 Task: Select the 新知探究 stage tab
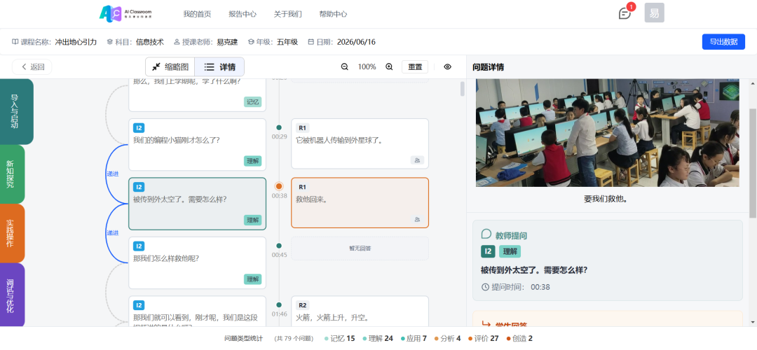click(12, 174)
